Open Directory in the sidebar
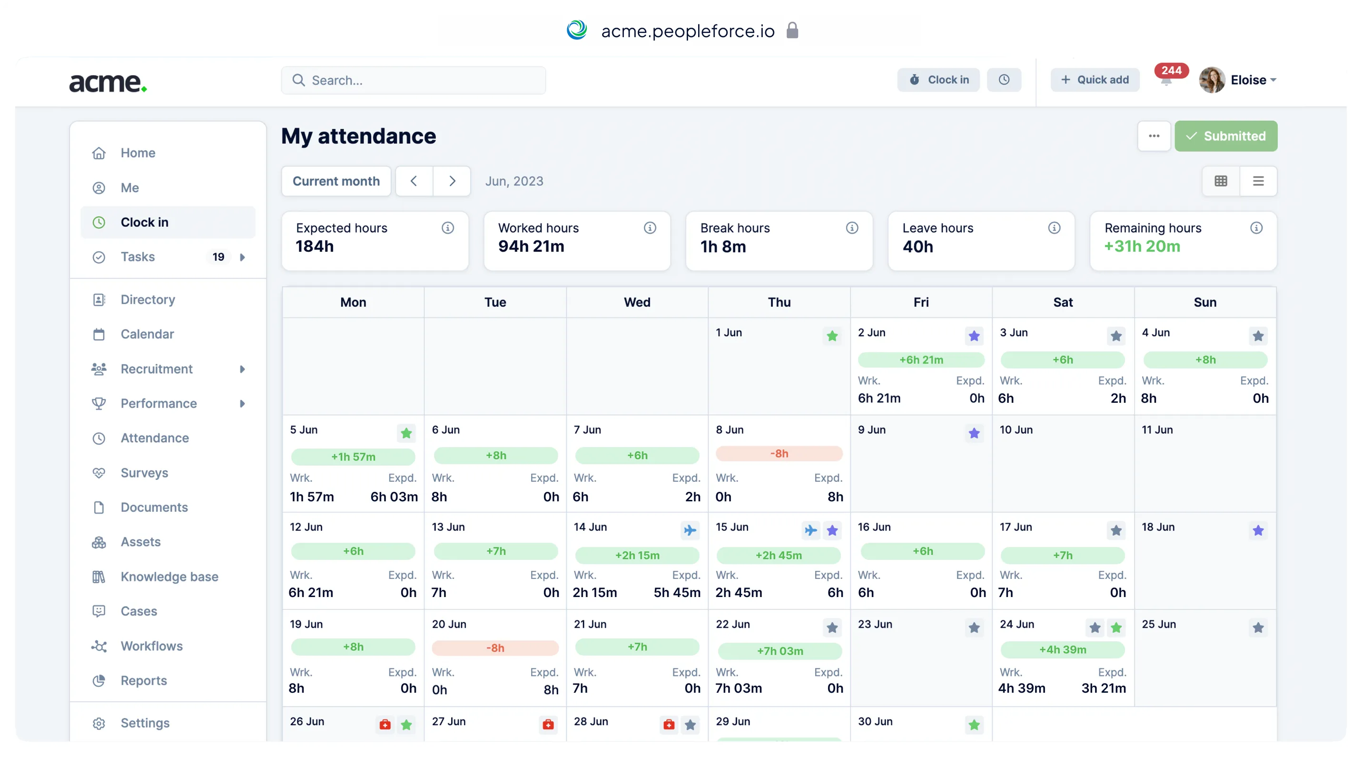1362x757 pixels. pyautogui.click(x=148, y=299)
